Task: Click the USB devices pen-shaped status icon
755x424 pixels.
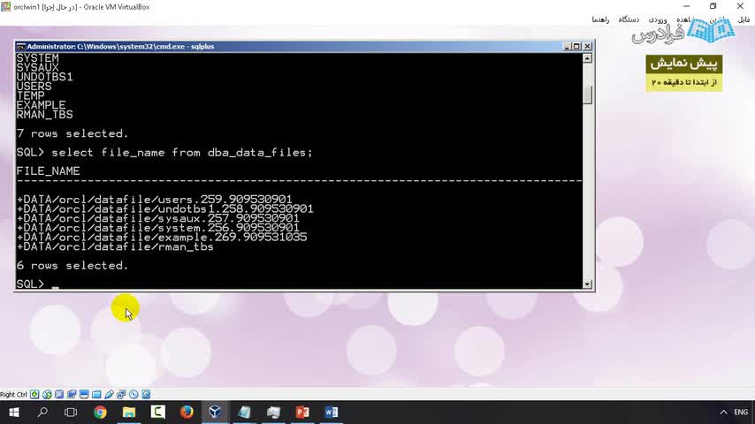Action: (x=109, y=394)
